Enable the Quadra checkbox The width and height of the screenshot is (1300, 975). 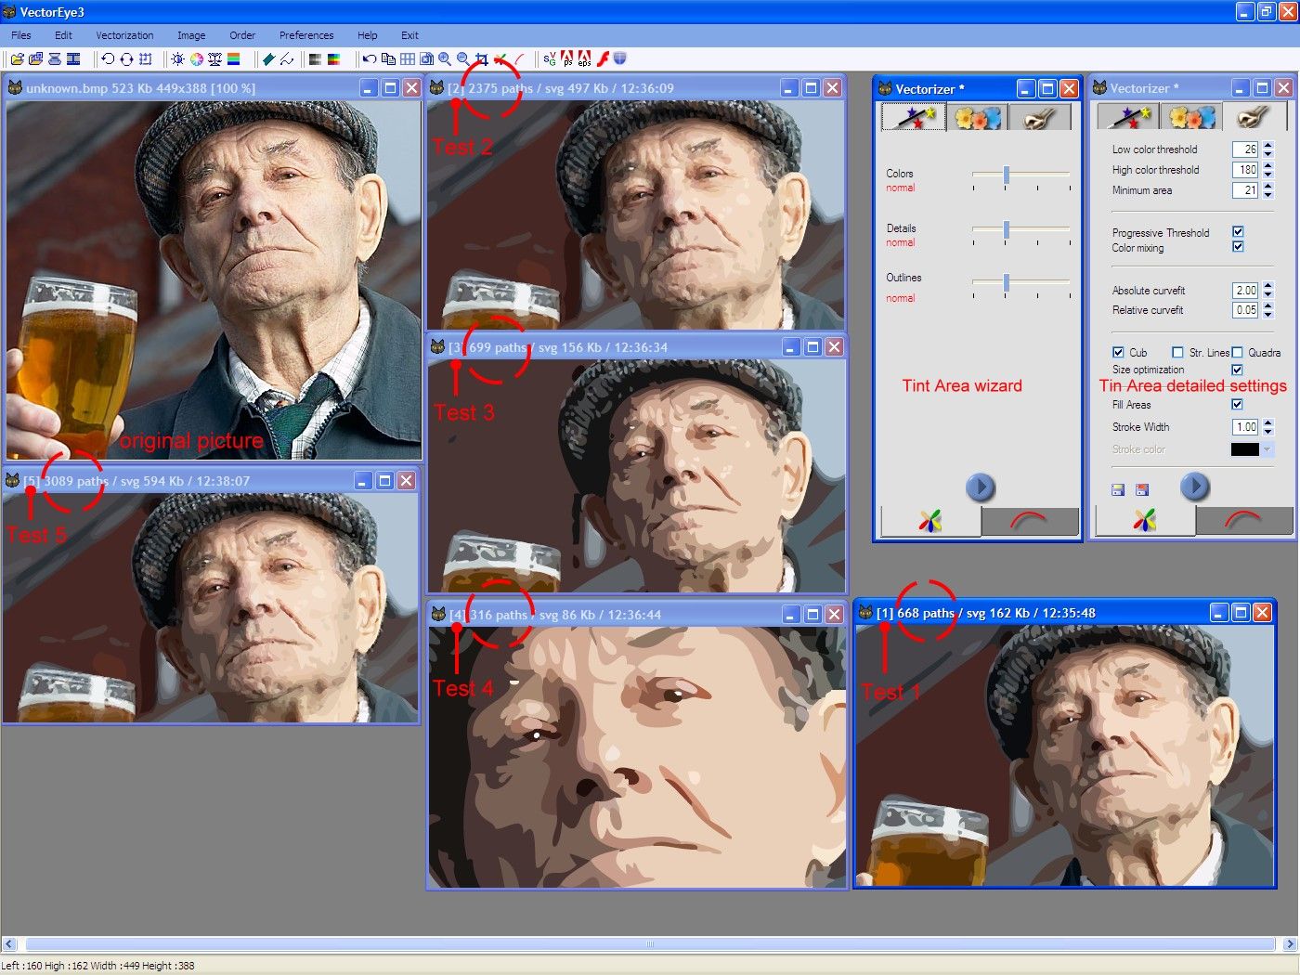coord(1239,352)
